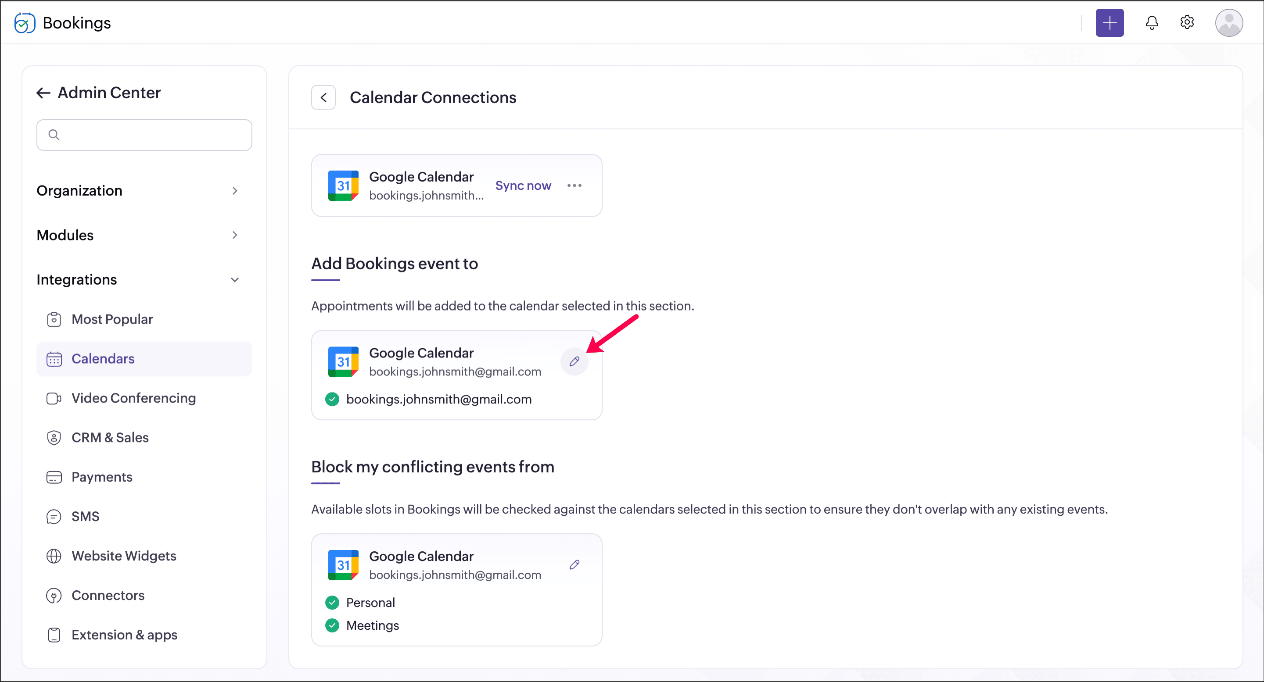Click gray email under Block conflicting Google Calendar
Screen dimensions: 1264x682
[x=455, y=575]
